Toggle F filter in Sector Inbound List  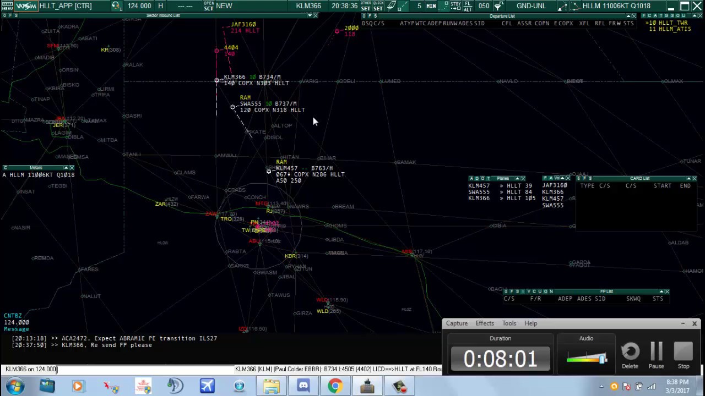10,15
